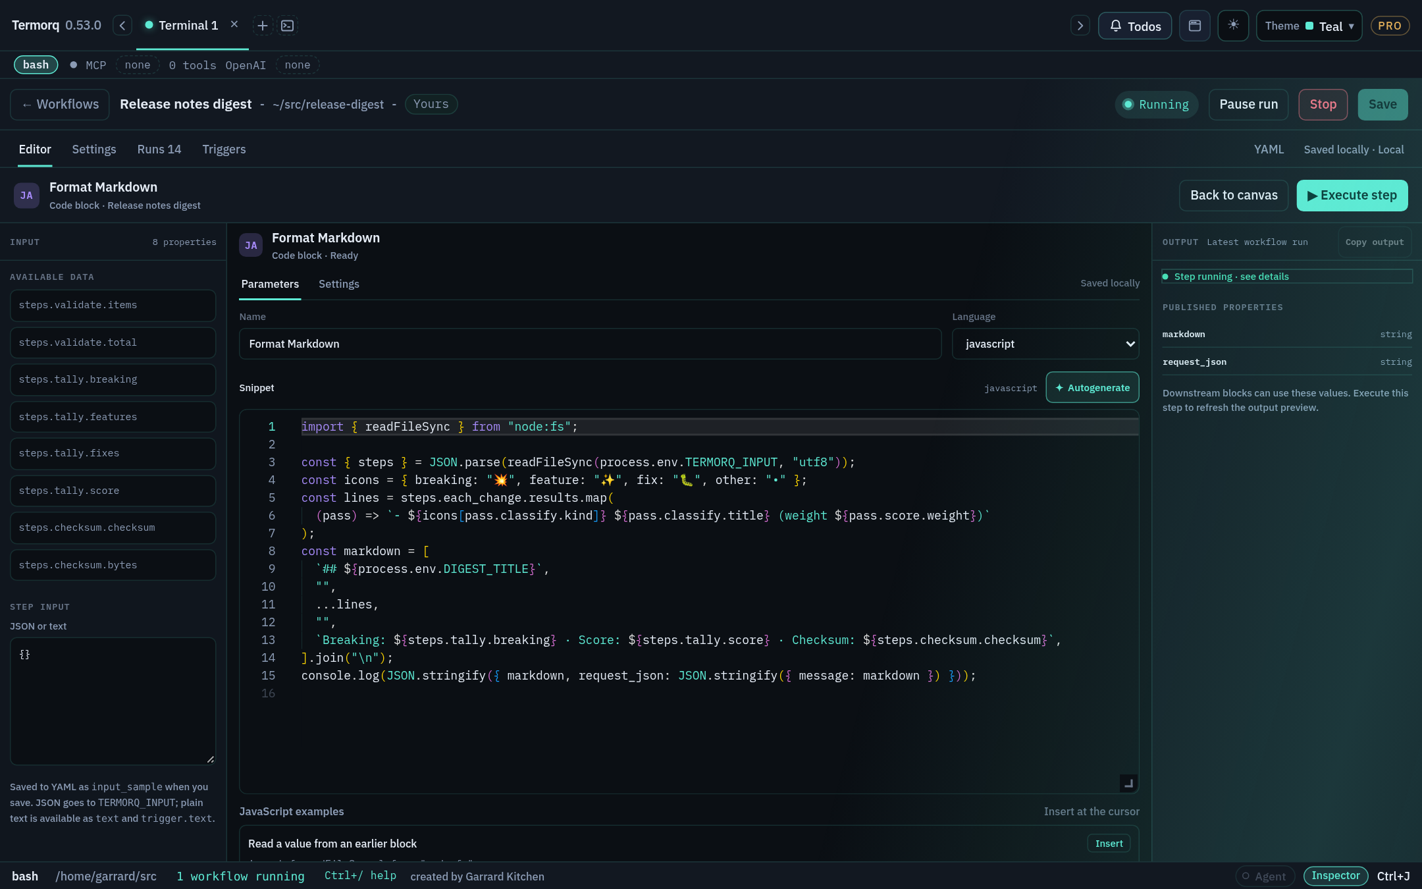
Task: Click the next tab chevron arrow
Action: 1080,26
